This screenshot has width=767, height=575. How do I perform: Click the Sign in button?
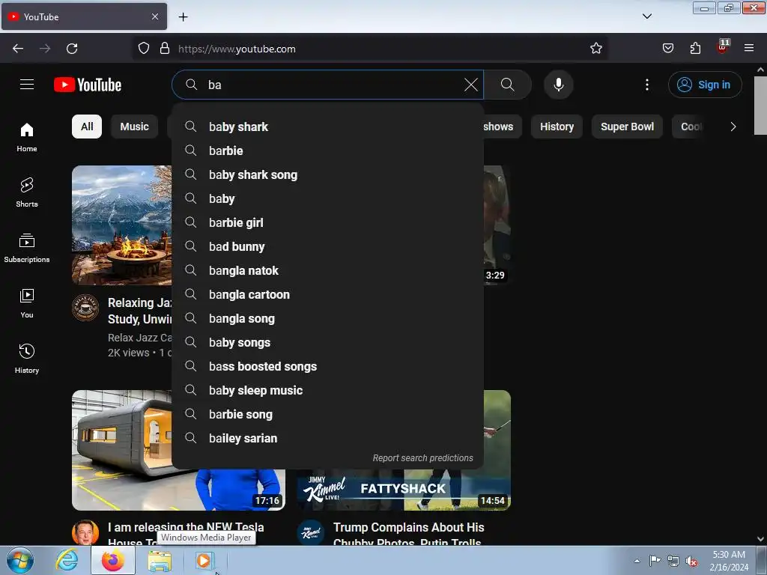click(x=705, y=85)
